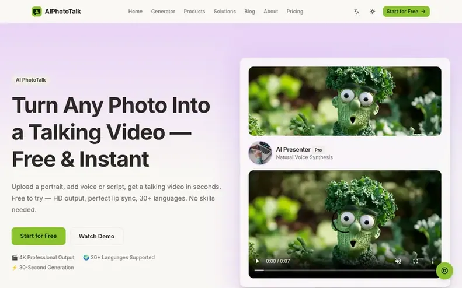Click the upper broccoli character preview image

345,101
